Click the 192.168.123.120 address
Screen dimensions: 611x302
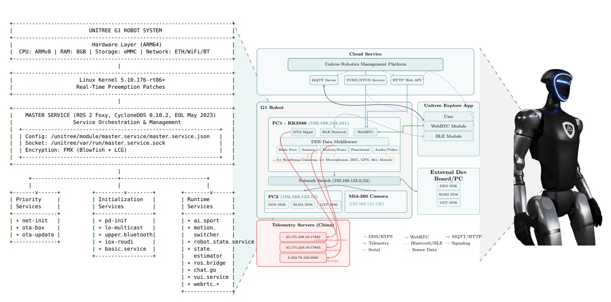tap(366, 204)
